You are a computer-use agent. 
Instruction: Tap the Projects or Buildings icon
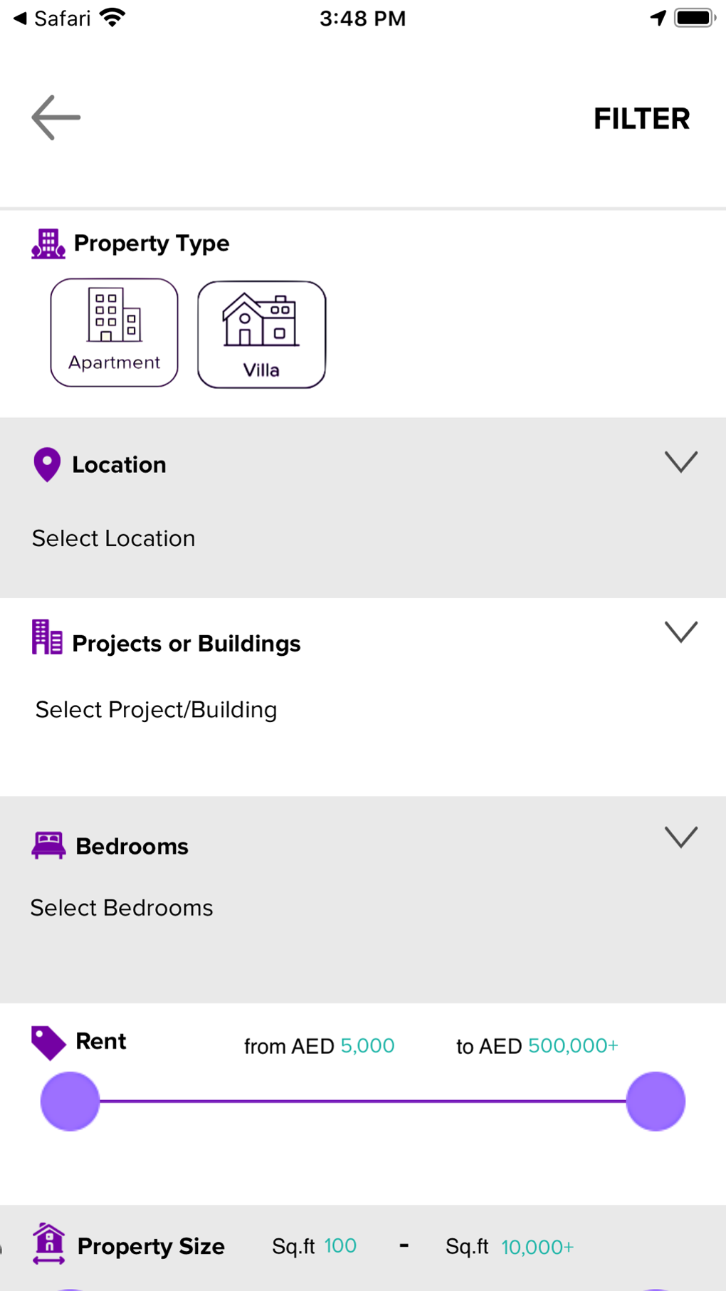[x=47, y=637]
